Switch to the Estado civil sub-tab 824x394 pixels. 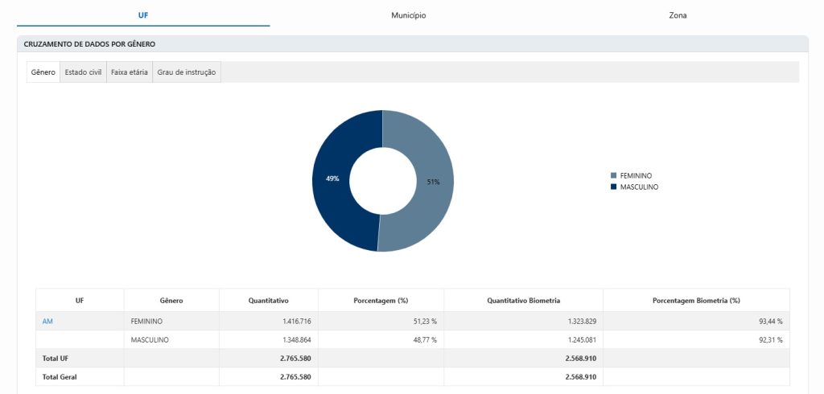pos(83,72)
